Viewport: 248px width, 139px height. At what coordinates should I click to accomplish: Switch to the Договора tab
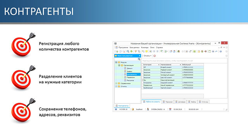click(181, 102)
